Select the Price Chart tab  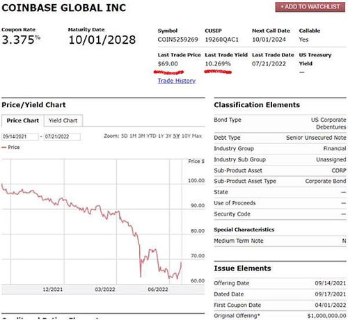[x=22, y=120]
